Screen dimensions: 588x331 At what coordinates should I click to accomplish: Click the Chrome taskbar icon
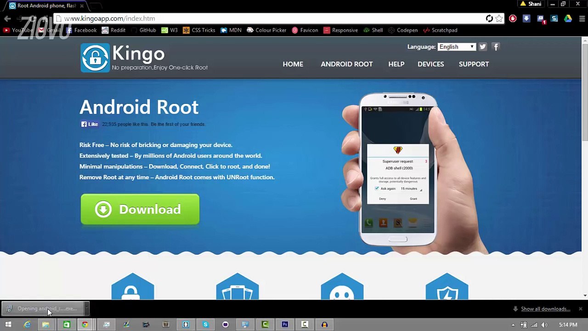point(85,325)
